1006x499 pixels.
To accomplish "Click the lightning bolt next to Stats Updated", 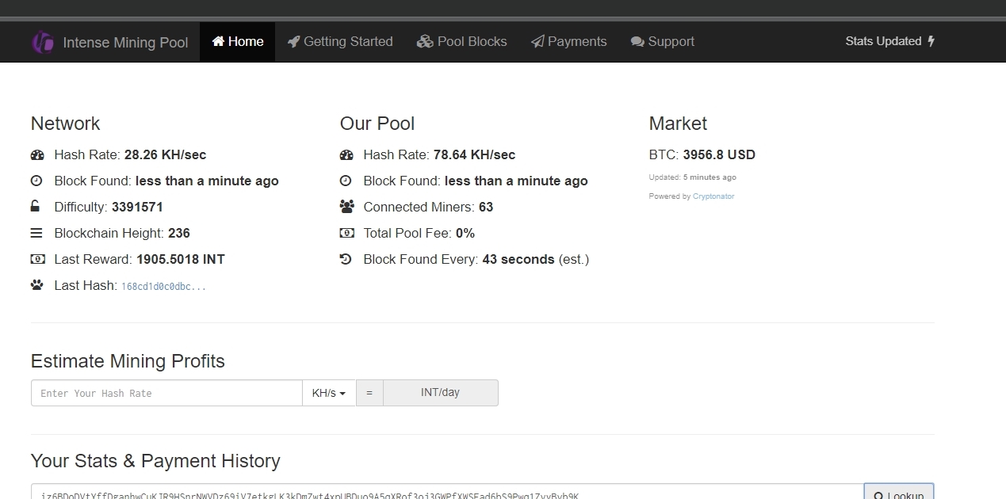I will click(x=931, y=41).
